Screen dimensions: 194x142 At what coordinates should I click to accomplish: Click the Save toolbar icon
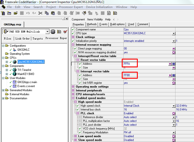coord(22,13)
